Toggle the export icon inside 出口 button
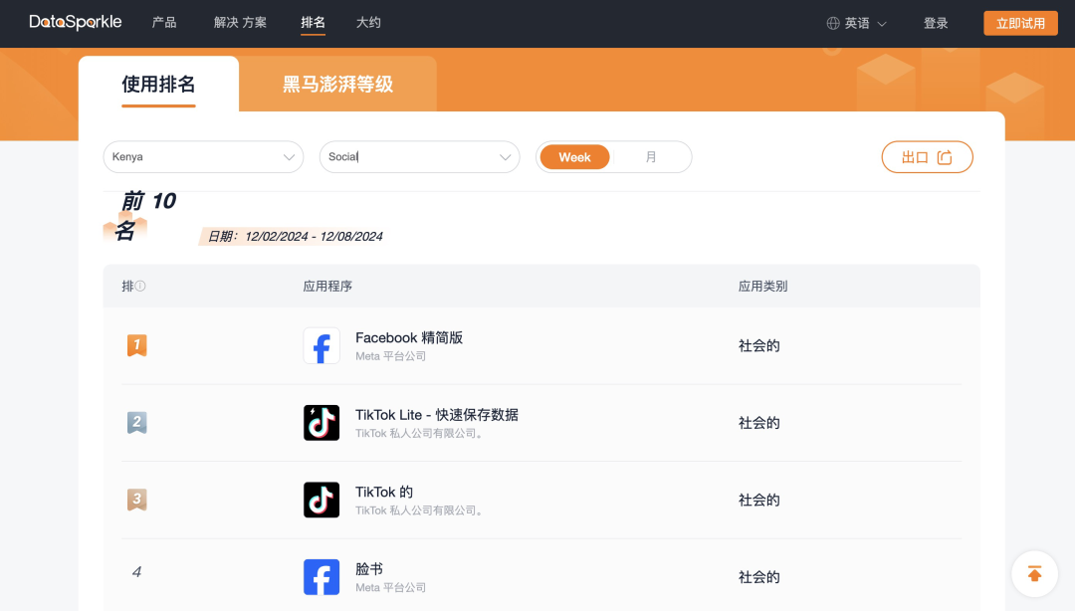1075x611 pixels. [x=944, y=156]
